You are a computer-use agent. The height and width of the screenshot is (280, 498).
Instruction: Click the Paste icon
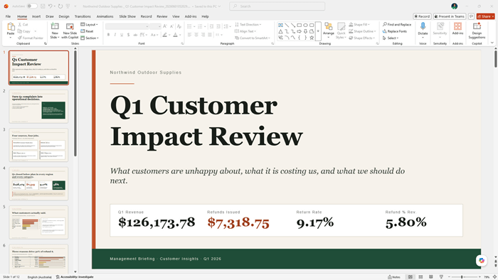click(x=11, y=27)
